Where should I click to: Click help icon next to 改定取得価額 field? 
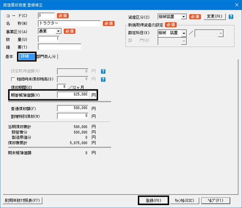click(103, 71)
